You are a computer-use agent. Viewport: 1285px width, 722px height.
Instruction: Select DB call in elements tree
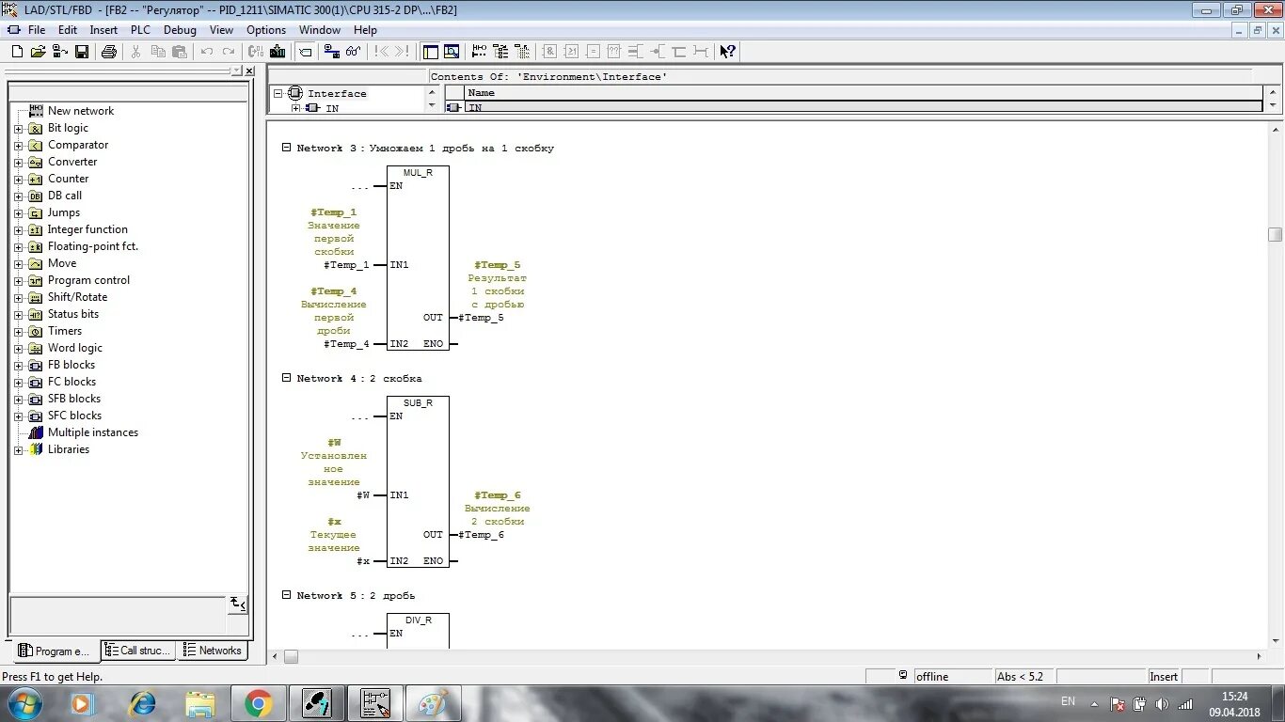click(x=65, y=196)
